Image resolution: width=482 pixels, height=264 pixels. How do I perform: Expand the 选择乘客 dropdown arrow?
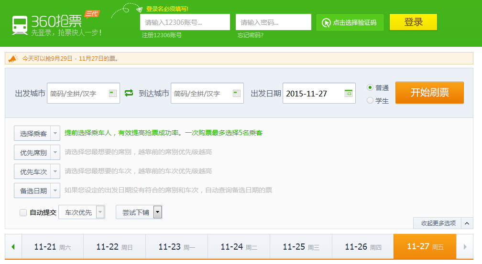(55, 133)
